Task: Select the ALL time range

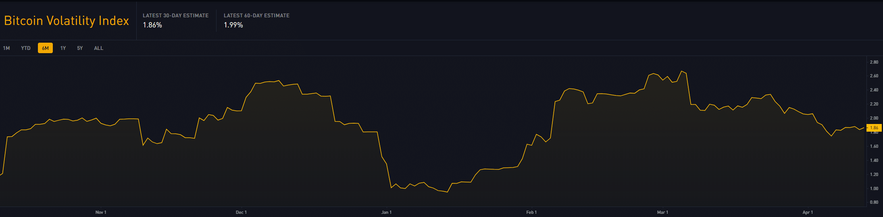Action: (98, 48)
